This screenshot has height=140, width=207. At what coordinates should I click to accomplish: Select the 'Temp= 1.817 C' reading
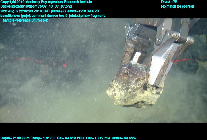point(43,138)
